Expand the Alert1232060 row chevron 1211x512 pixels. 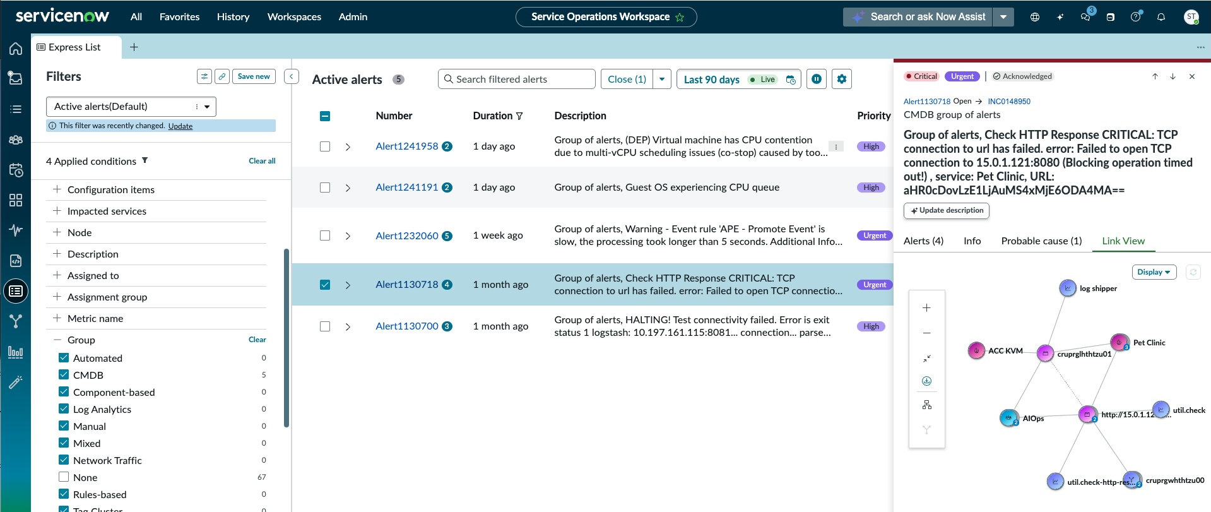point(348,235)
